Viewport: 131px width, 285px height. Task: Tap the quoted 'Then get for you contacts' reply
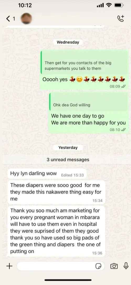point(84,62)
